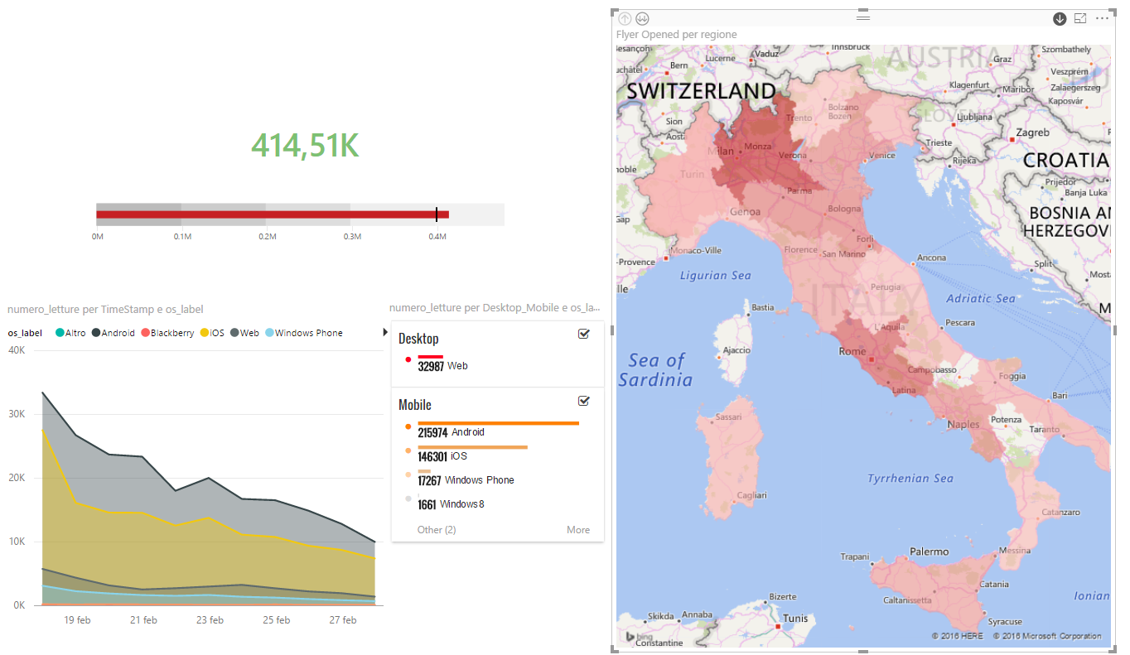The width and height of the screenshot is (1130, 655).
Task: Click the Naples label on the map
Action: (x=963, y=424)
